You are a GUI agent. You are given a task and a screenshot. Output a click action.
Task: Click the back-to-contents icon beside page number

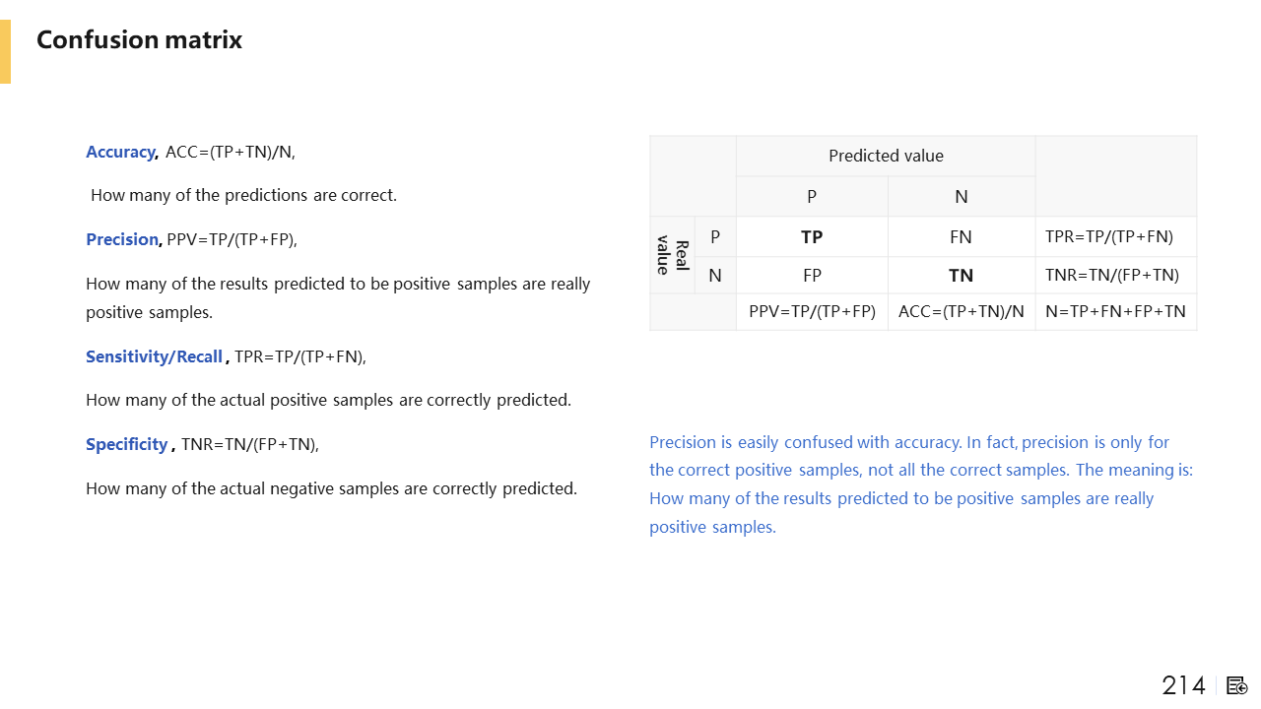1237,685
